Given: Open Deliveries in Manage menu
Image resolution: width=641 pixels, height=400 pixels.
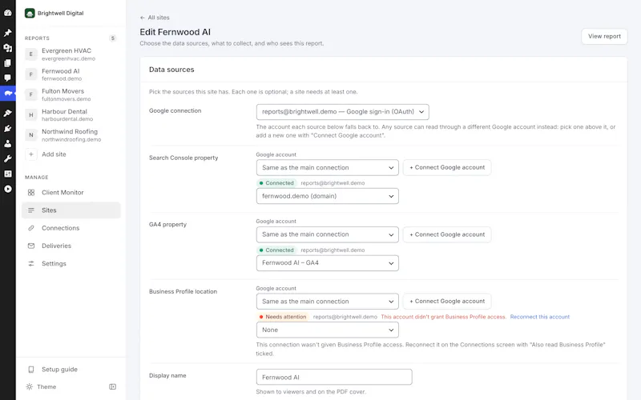Looking at the screenshot, I should 71,246.
